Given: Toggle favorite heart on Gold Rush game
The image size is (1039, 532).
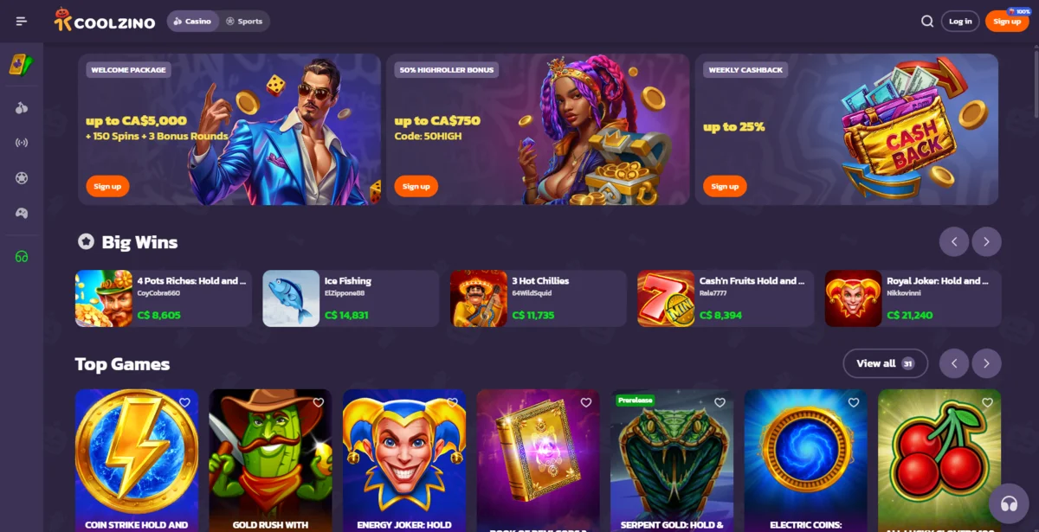Looking at the screenshot, I should 319,402.
